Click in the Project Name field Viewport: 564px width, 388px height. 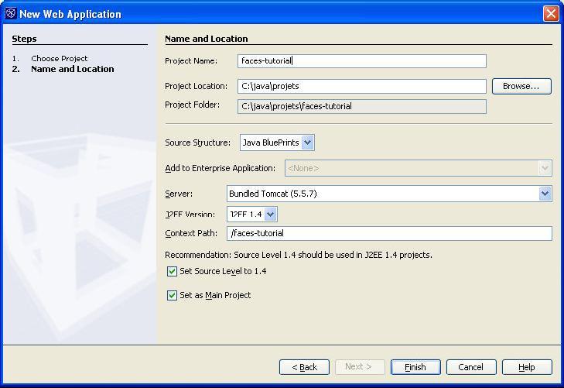point(361,61)
